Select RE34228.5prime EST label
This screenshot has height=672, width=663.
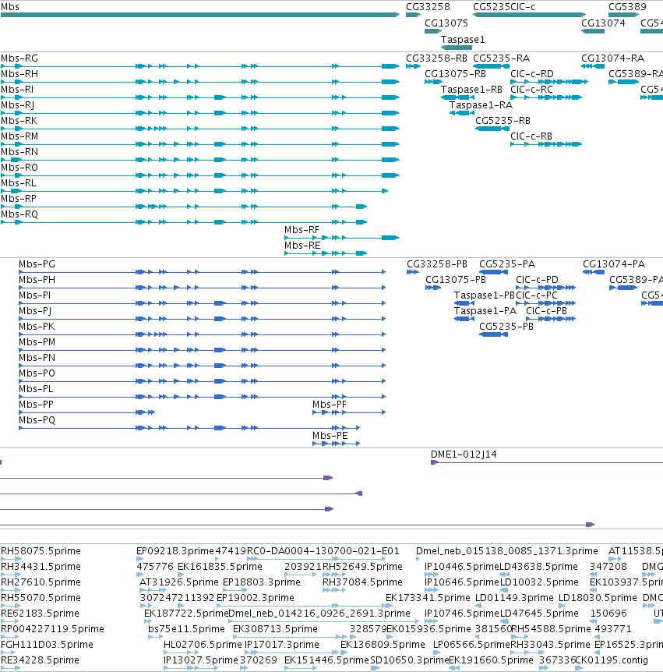[x=40, y=660]
